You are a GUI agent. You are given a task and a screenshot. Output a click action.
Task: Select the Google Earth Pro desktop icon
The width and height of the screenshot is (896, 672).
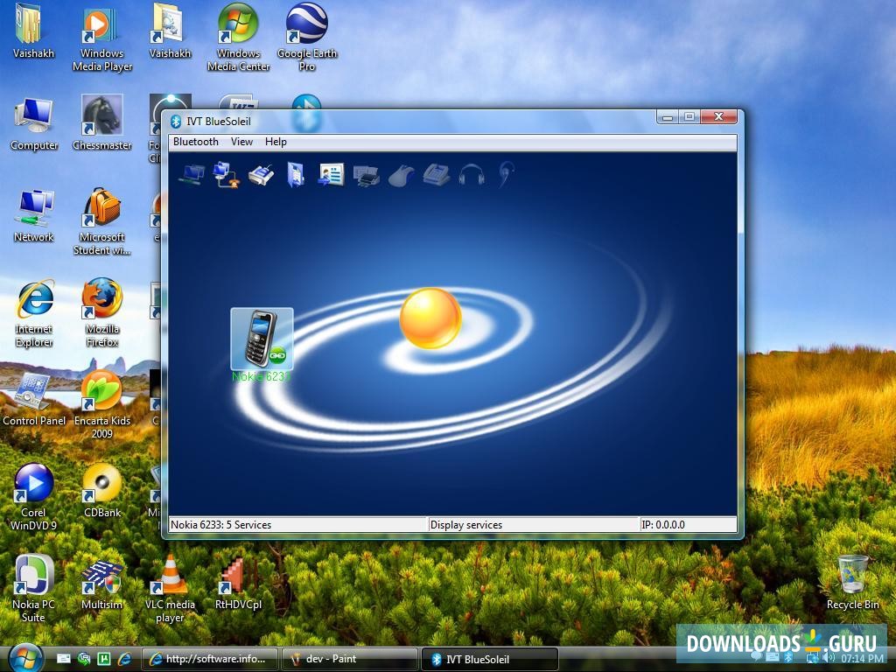pos(307,38)
